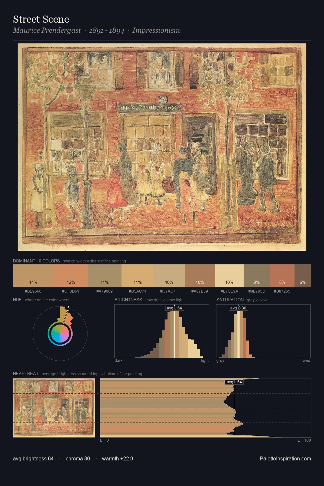Click the 'L = 0' axis label
This screenshot has height=486, width=324.
(104, 440)
